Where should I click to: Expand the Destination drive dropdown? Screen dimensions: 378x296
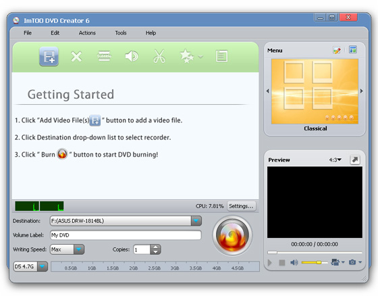click(x=196, y=221)
